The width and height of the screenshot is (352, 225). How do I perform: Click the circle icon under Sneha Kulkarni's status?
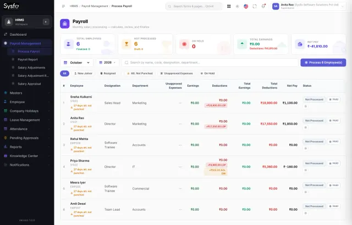(306, 106)
